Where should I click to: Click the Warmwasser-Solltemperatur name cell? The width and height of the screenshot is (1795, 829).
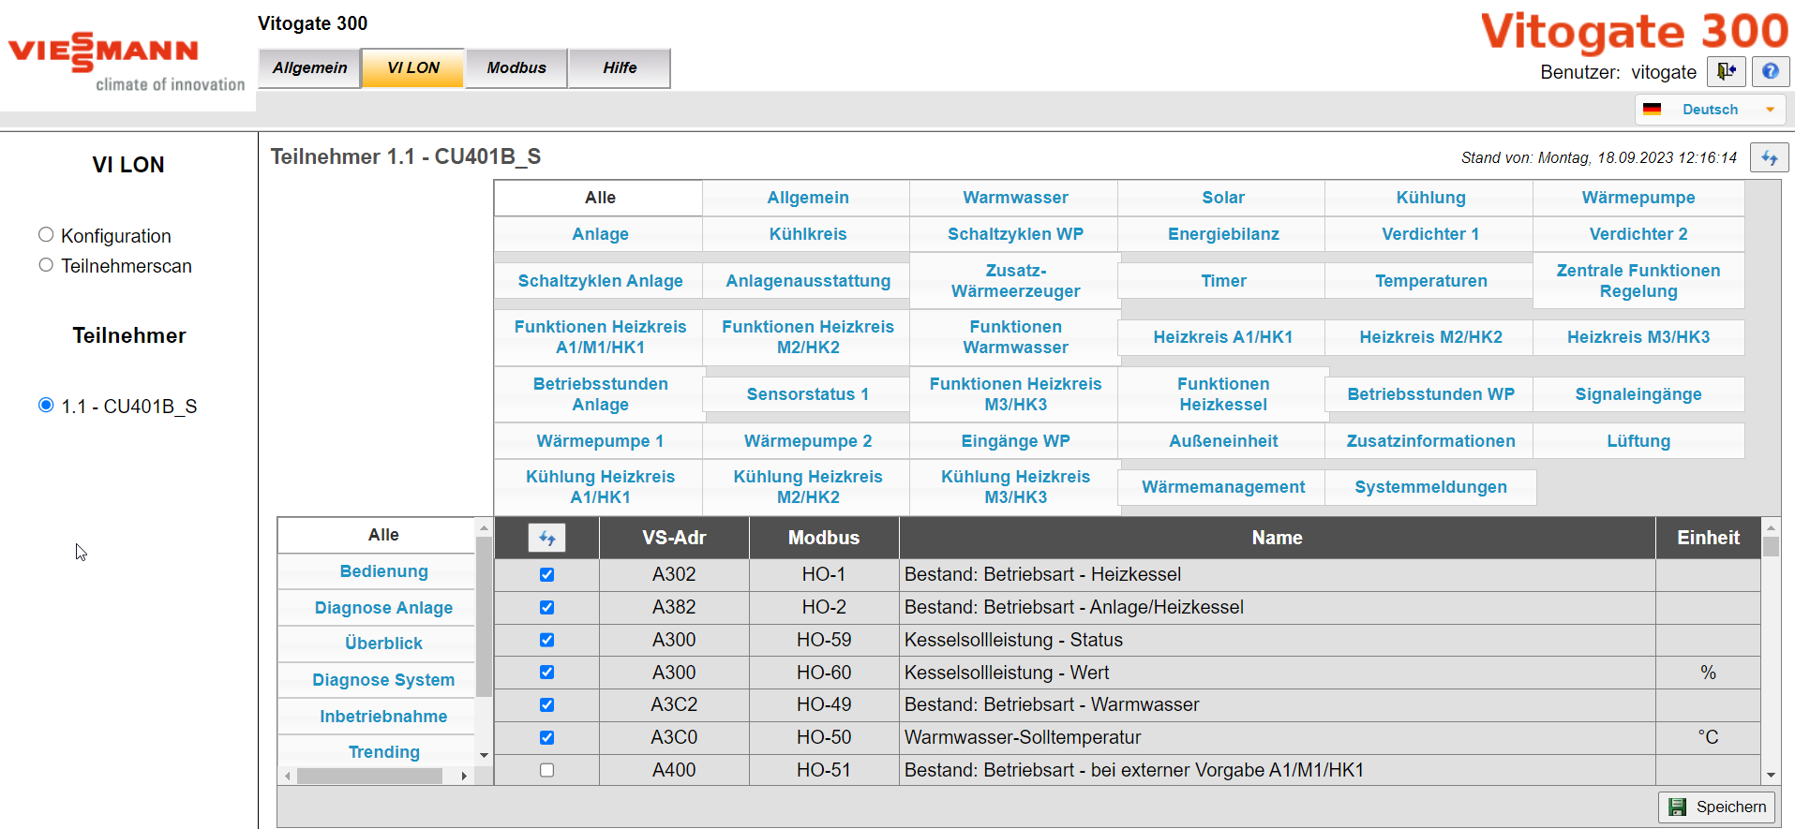click(1277, 737)
